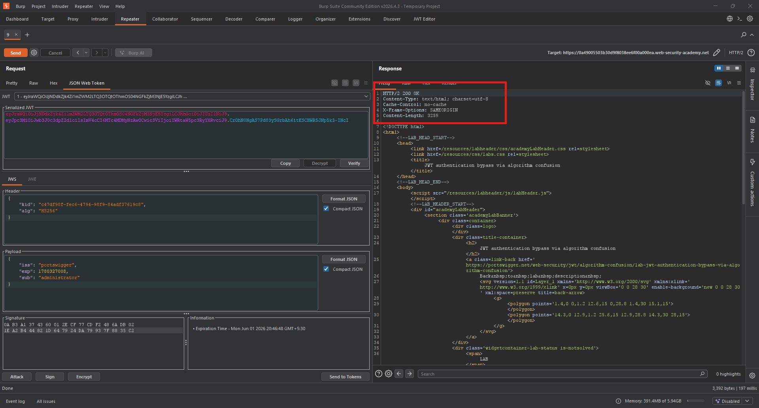
Task: Toggle hide non-printable characters in Request panel
Action: pos(334,83)
